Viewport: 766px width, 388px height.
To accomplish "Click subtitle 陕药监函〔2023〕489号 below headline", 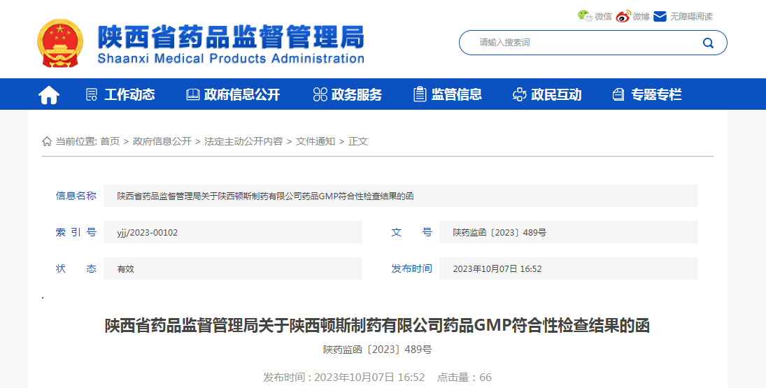I will pos(377,350).
